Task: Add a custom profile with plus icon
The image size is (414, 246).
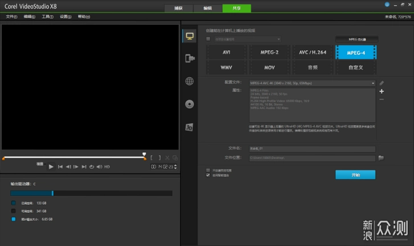Action: click(381, 91)
